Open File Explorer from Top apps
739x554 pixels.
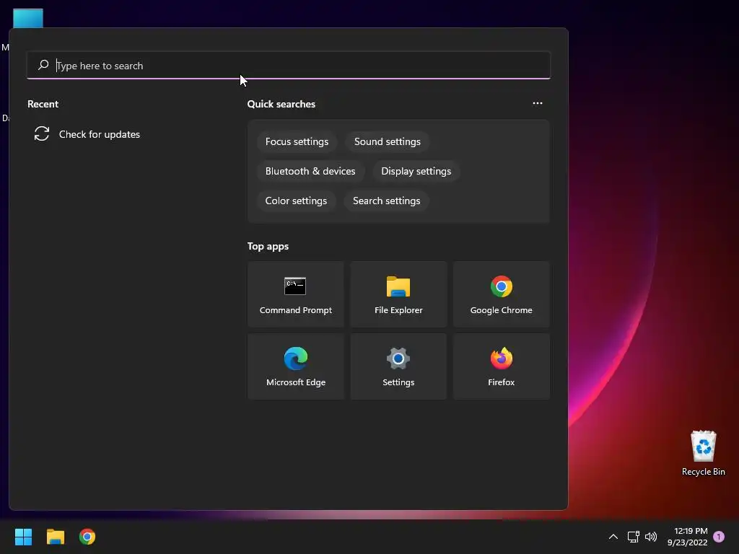tap(398, 294)
